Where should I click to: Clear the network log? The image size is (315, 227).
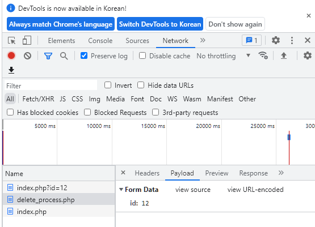(x=27, y=55)
